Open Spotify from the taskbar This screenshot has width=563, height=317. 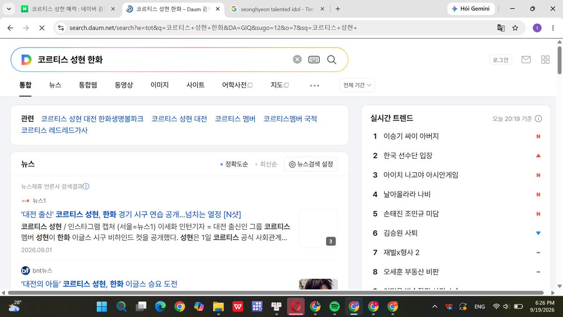pos(335,307)
